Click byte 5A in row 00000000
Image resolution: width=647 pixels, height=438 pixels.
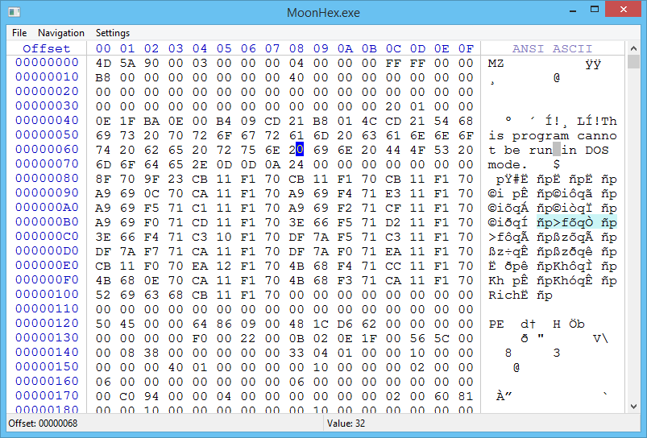127,63
